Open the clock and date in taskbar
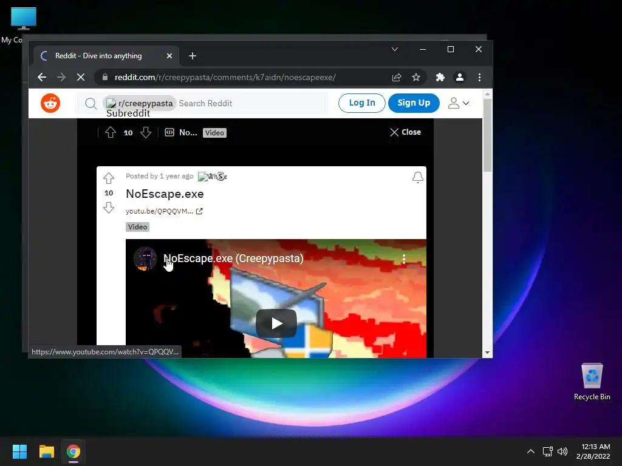 pyautogui.click(x=593, y=451)
